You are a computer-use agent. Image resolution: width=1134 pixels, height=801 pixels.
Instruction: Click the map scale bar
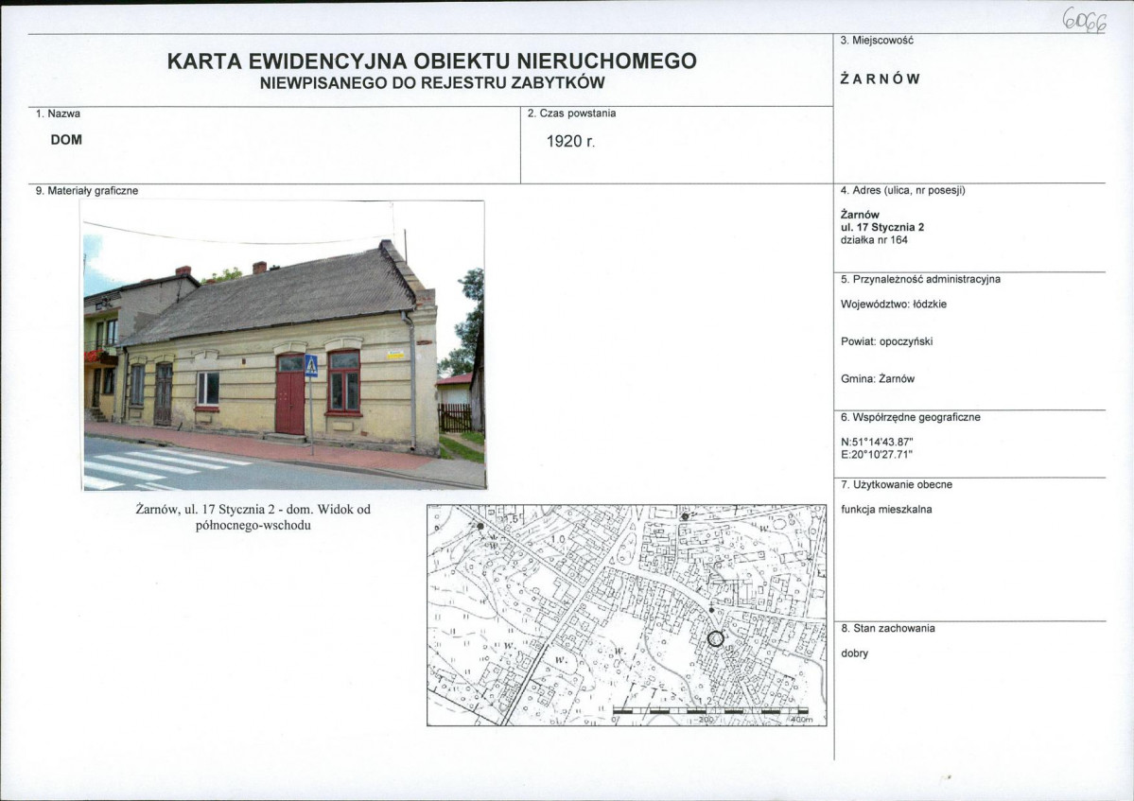(x=711, y=712)
